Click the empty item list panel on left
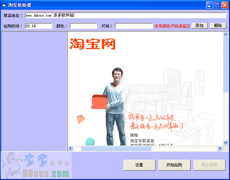The width and height of the screenshot is (230, 180). pyautogui.click(x=34, y=91)
